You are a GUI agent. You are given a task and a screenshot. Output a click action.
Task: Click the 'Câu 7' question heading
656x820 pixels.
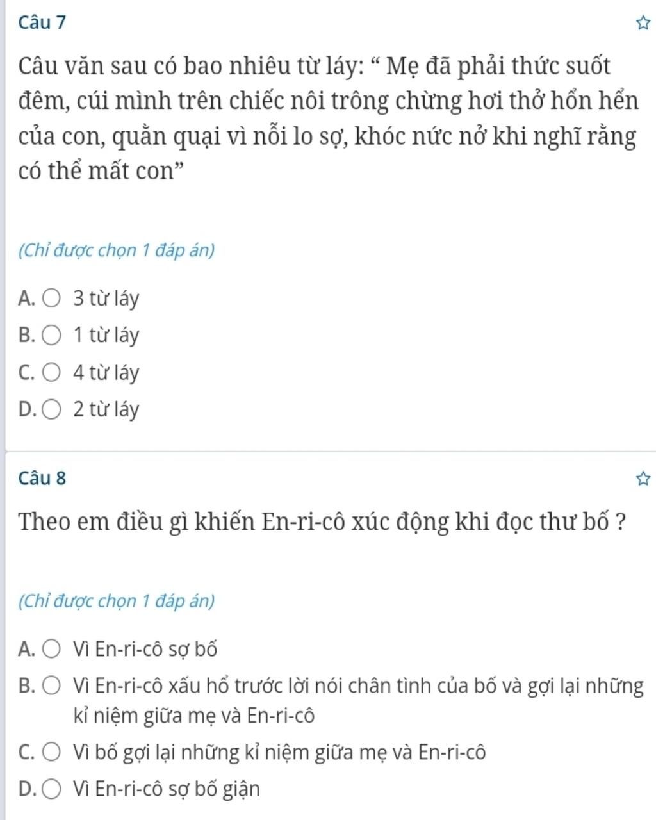pos(42,22)
